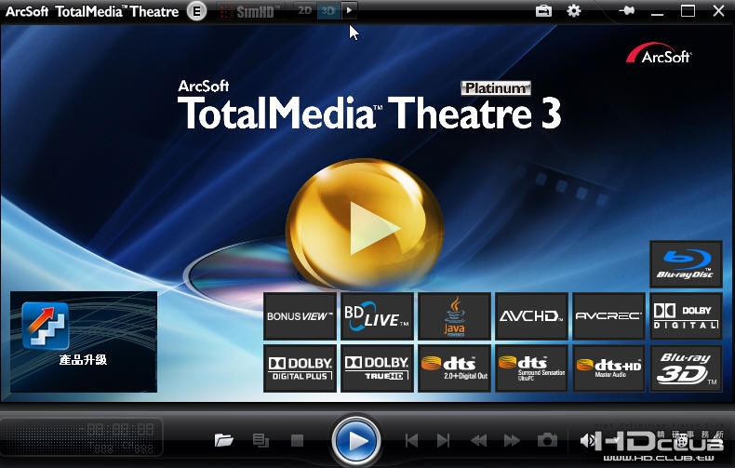Switch to 2D mode
This screenshot has width=735, height=468.
point(304,10)
